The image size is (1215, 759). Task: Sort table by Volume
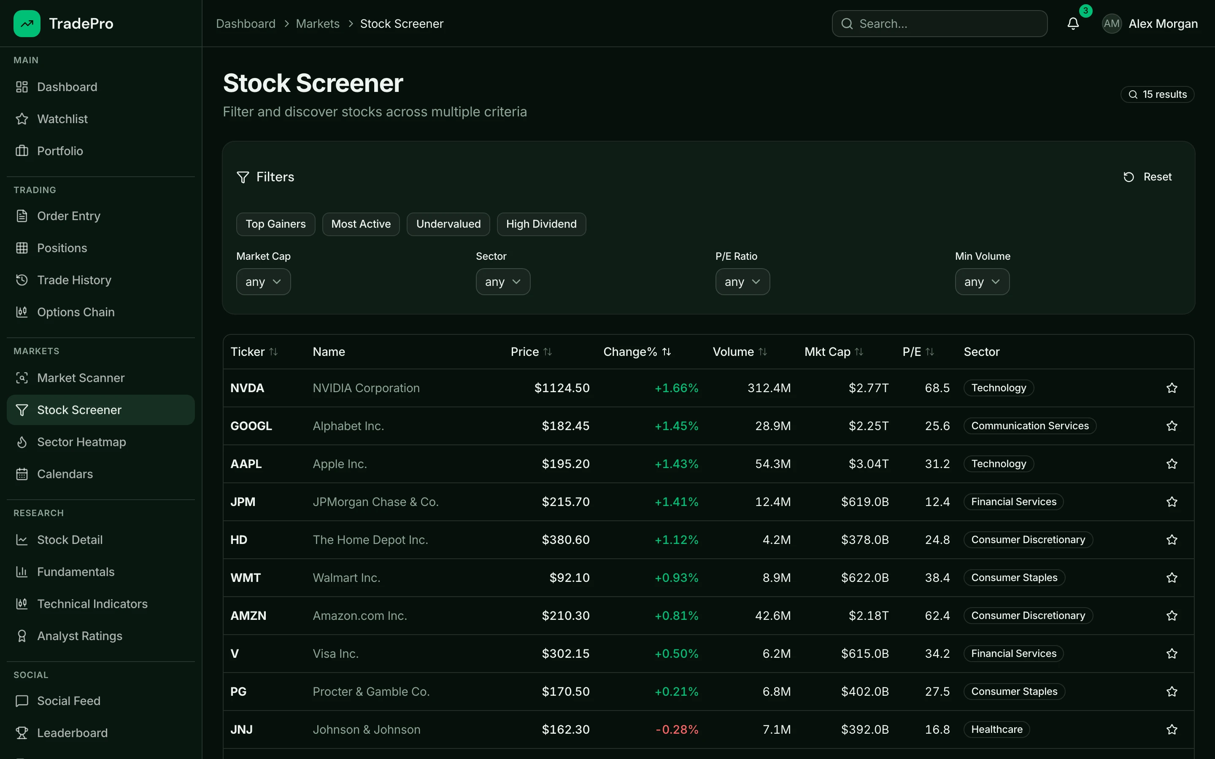740,352
